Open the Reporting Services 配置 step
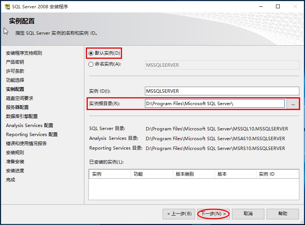The image size is (305, 225). (32, 134)
